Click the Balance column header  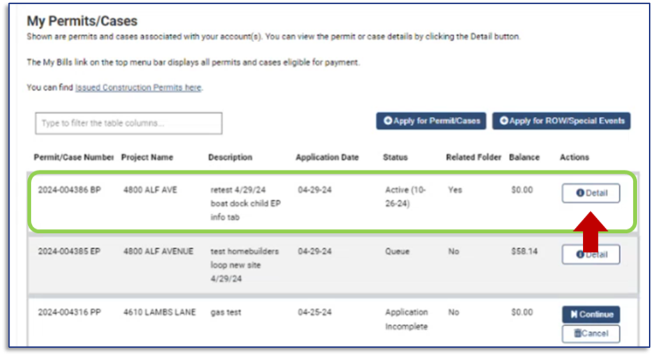click(524, 157)
